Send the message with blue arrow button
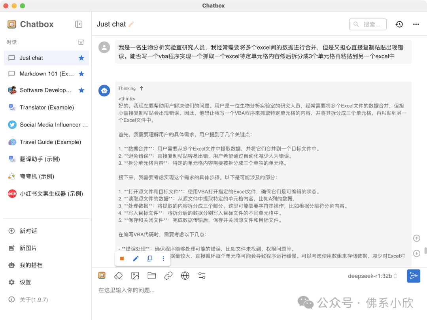 tap(414, 276)
